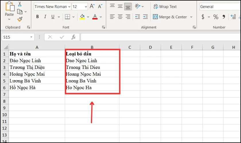Click header cell 'Loại bỏ dấu'
The height and width of the screenshot is (143, 241).
(x=92, y=54)
